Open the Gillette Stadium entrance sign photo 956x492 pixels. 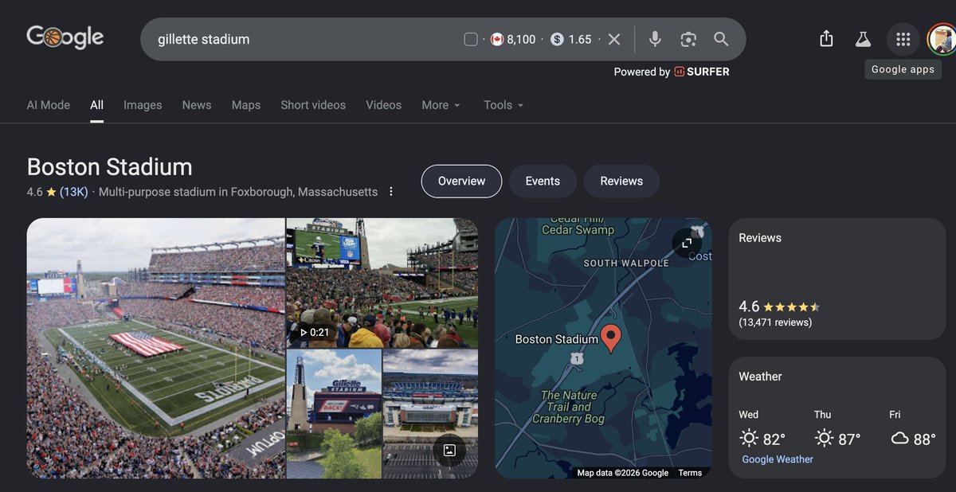click(334, 413)
